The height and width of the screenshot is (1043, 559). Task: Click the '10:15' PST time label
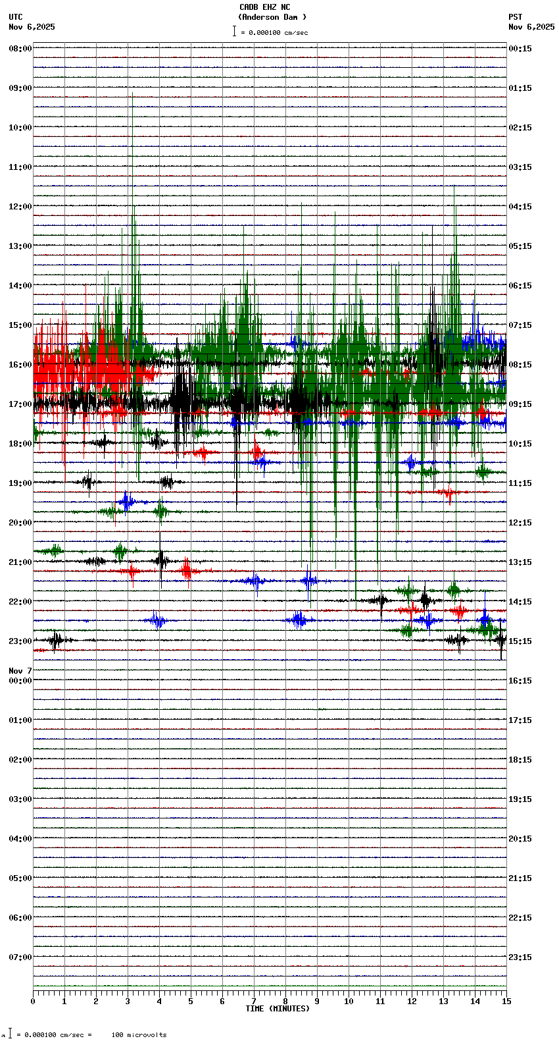[520, 444]
